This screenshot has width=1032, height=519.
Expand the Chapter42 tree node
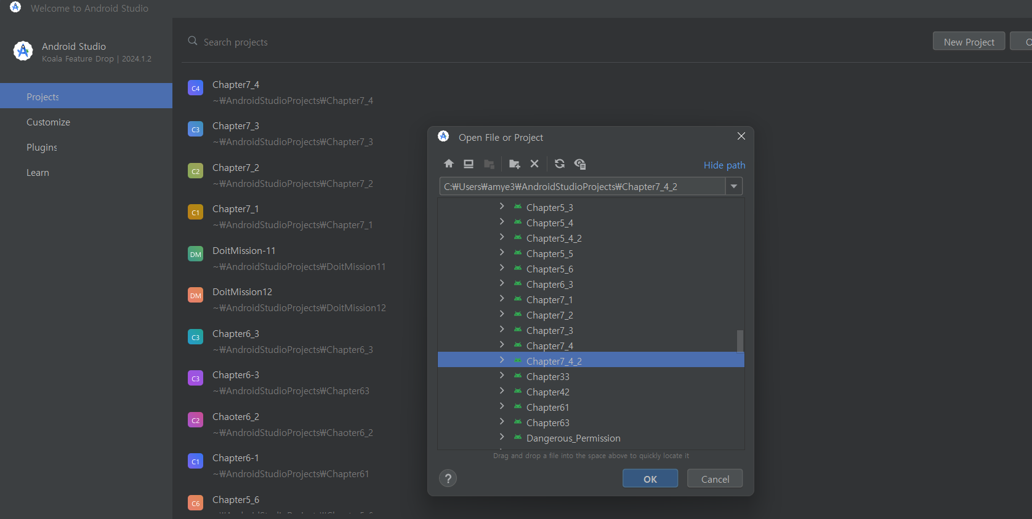(502, 391)
